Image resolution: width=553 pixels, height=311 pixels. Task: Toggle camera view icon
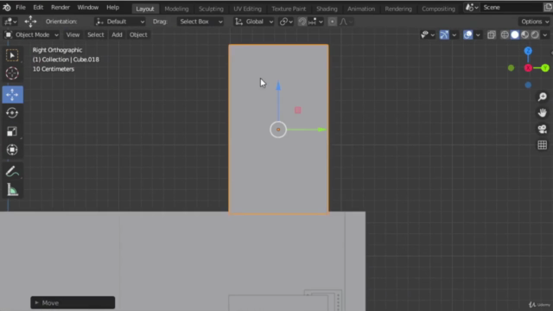(542, 129)
